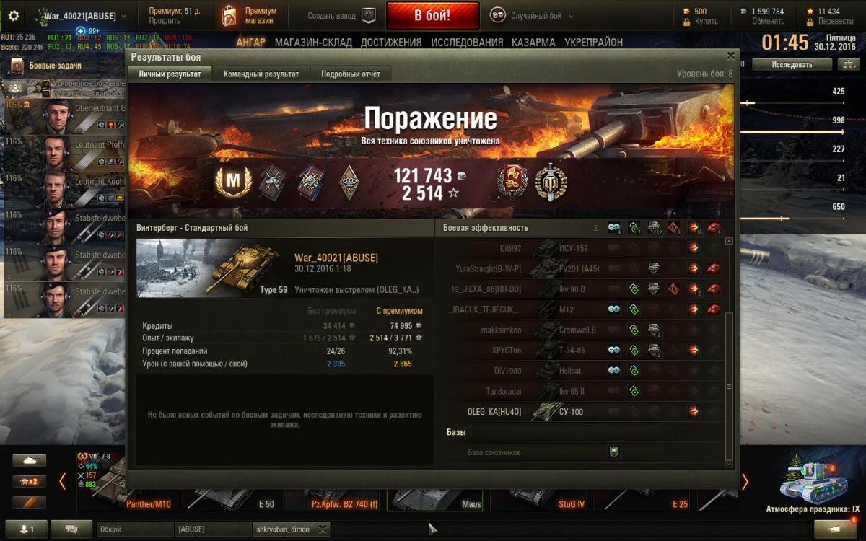This screenshot has height=541, width=866.
Task: Click the Боевые задачи missions icon
Action: click(17, 66)
